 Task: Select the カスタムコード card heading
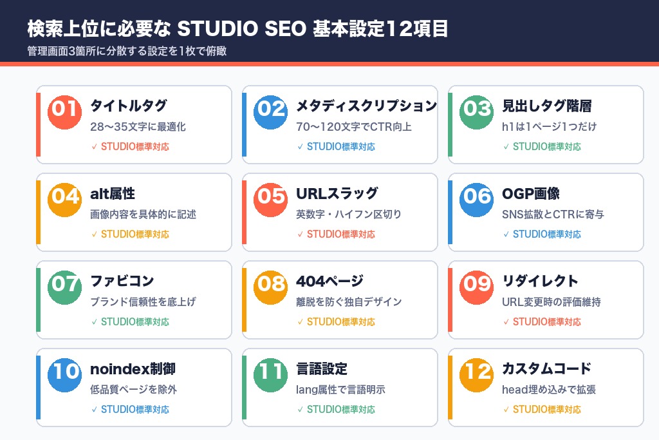547,369
